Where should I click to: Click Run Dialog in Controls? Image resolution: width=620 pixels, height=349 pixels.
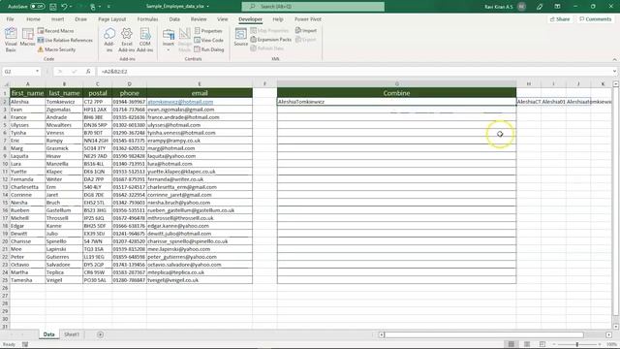pos(209,49)
